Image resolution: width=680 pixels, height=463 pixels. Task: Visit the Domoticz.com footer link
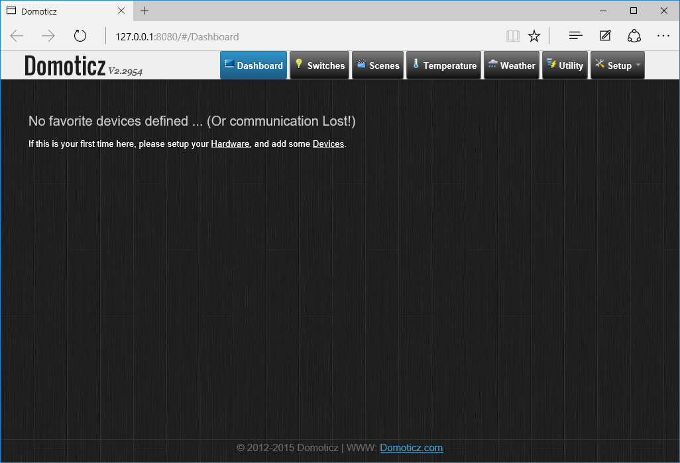(411, 448)
